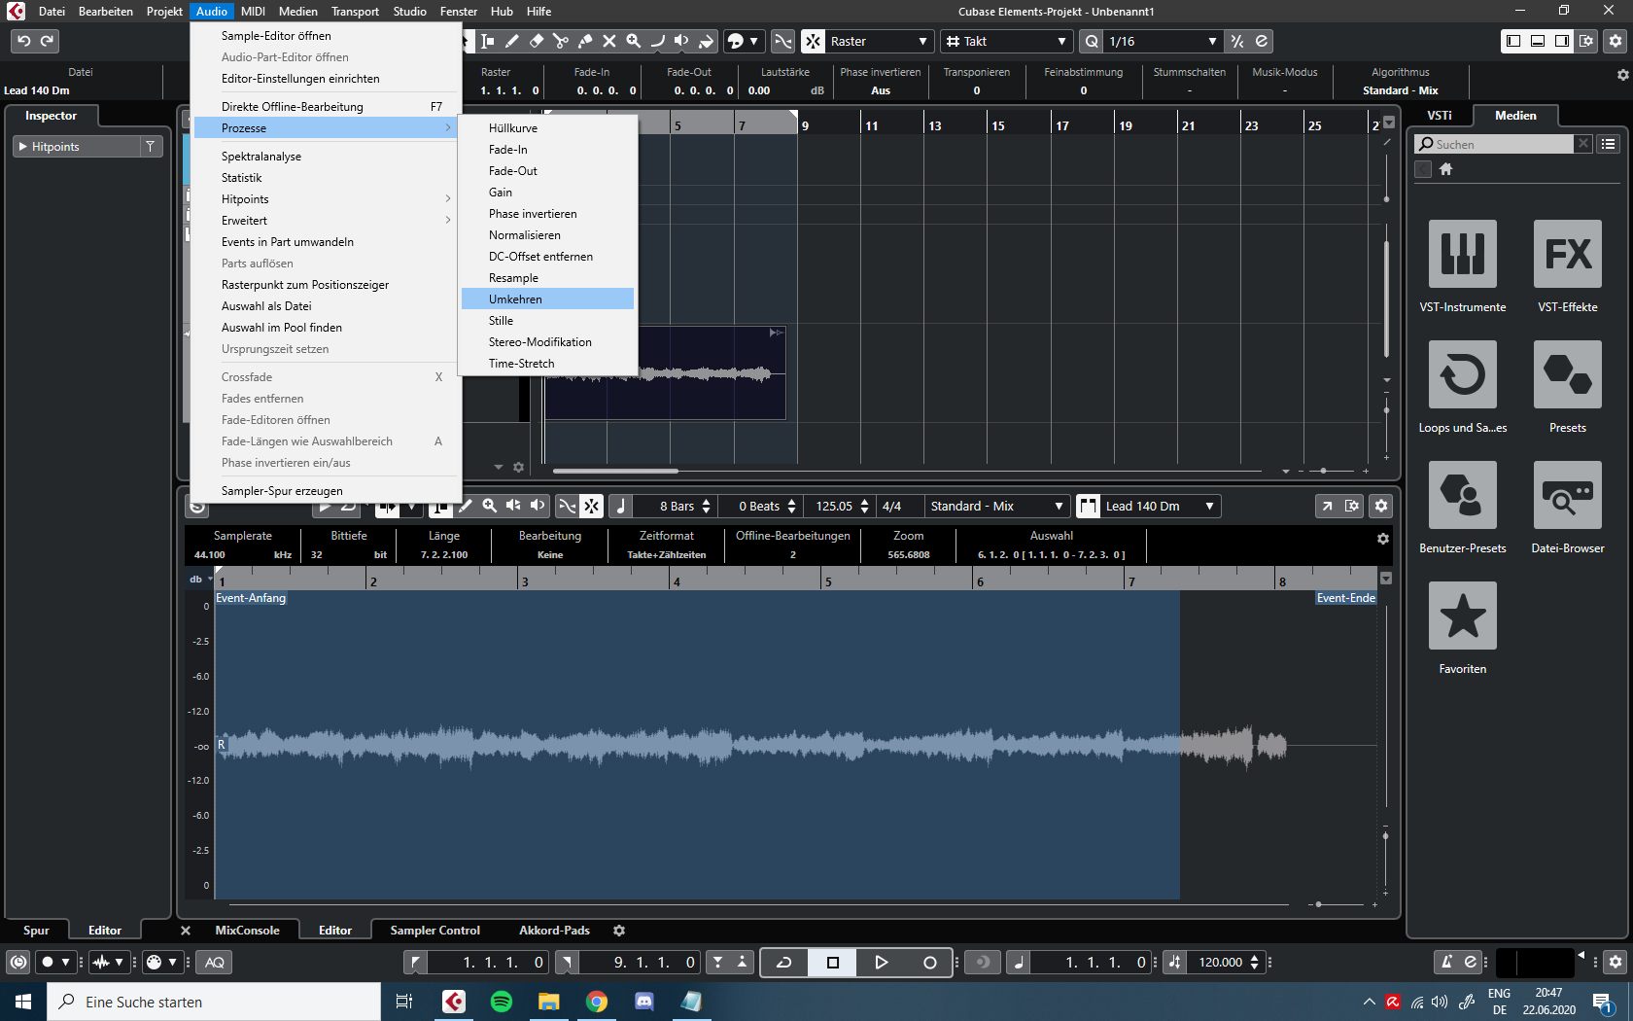Open Google Chrome from the Windows taskbar
This screenshot has height=1021, width=1633.
coord(597,1002)
